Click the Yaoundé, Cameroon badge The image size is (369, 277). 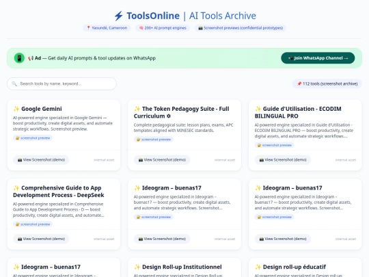pos(107,28)
